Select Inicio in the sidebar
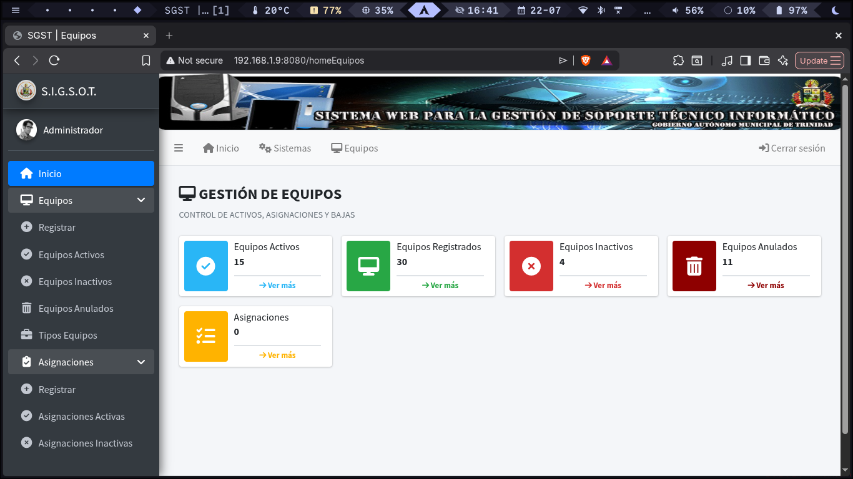The height and width of the screenshot is (479, 853). [81, 173]
